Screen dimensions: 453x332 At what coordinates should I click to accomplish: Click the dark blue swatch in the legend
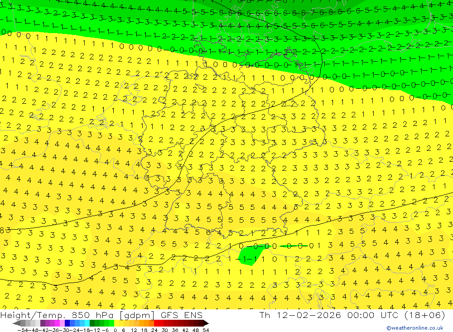coord(67,323)
